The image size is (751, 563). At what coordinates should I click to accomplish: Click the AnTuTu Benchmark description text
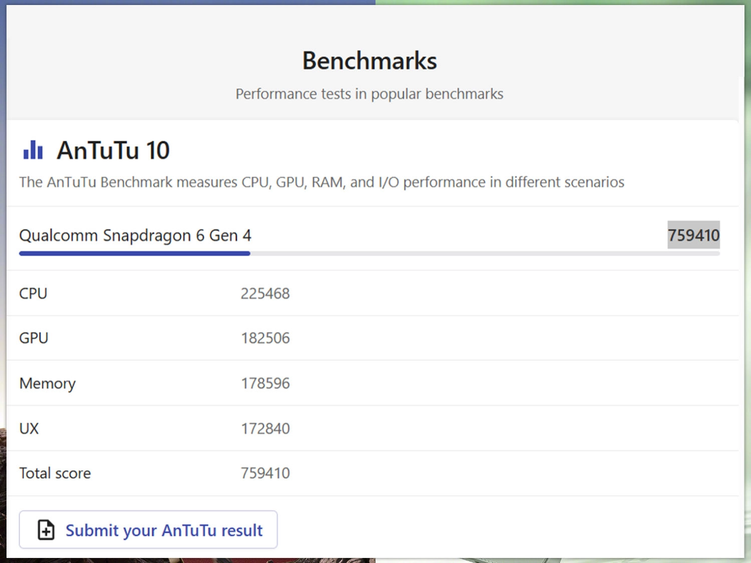coord(322,182)
